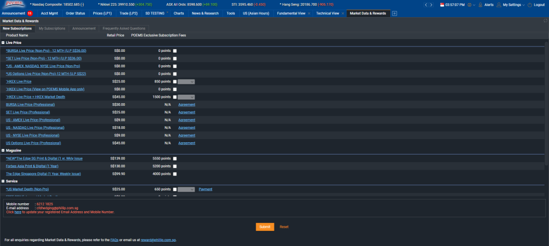Open the SD TESTING tab dropdown arrow
Viewport: 549px width, 246px height.
pyautogui.click(x=167, y=12)
